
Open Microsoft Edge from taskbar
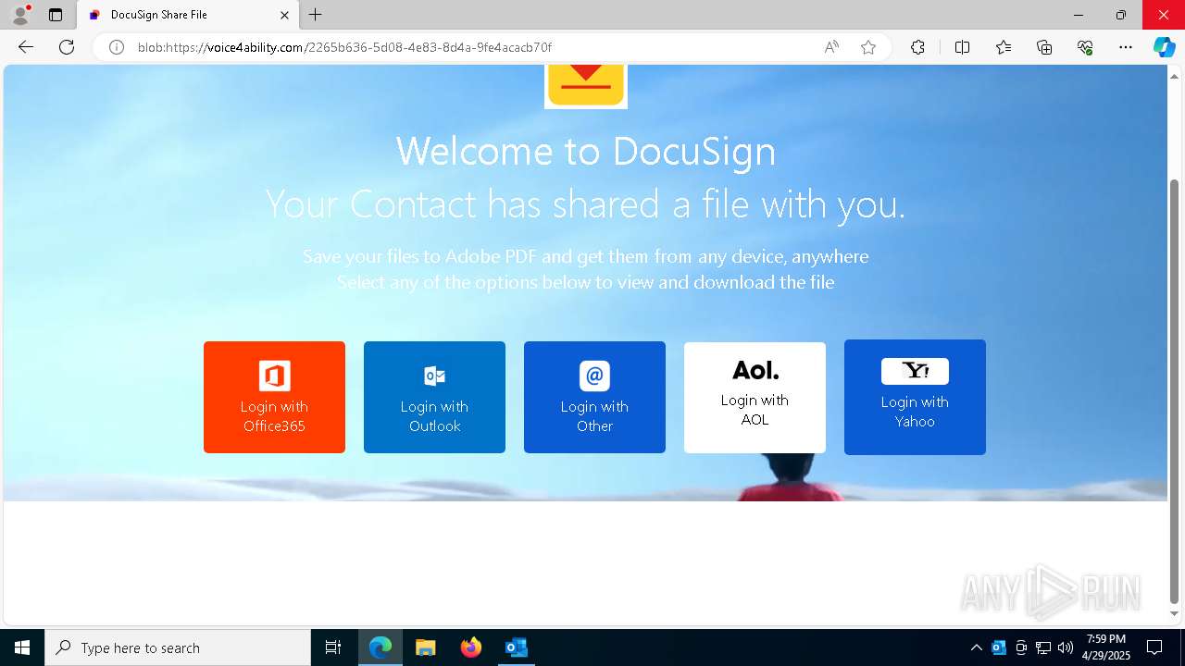pos(380,647)
